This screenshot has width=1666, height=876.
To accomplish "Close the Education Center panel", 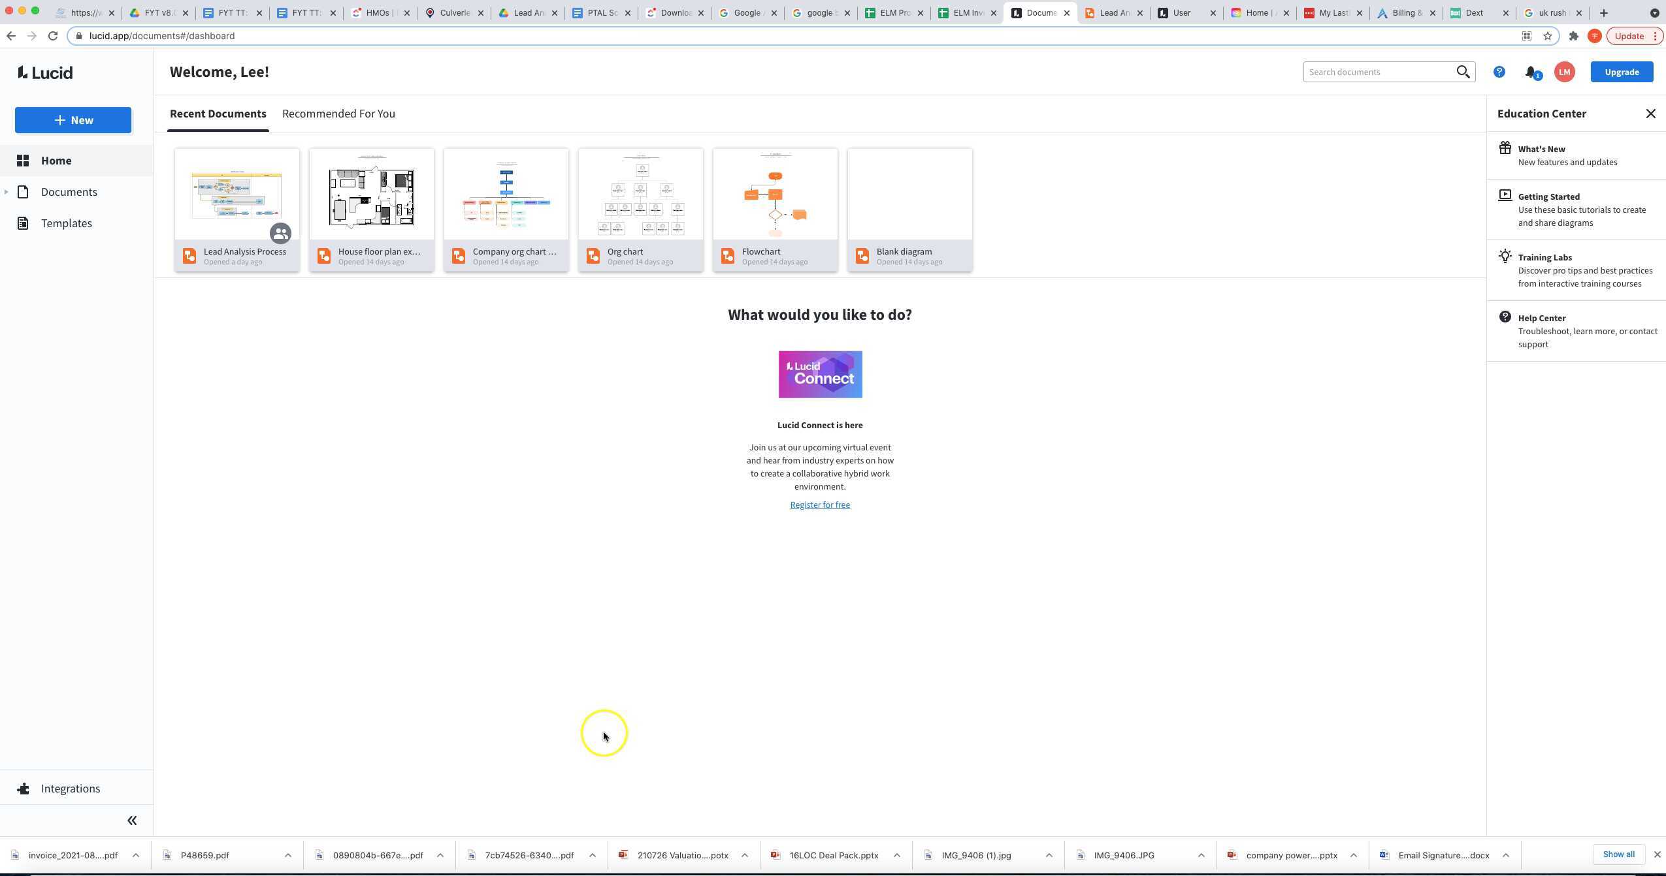I will click(x=1651, y=114).
